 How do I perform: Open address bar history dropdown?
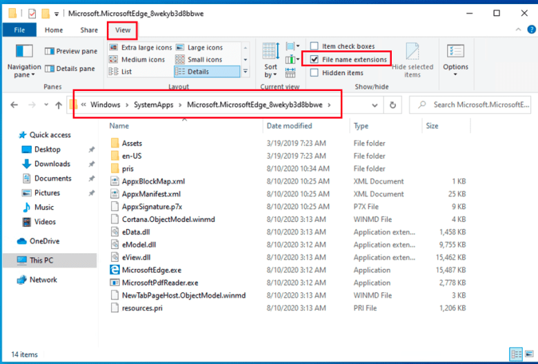[x=375, y=105]
